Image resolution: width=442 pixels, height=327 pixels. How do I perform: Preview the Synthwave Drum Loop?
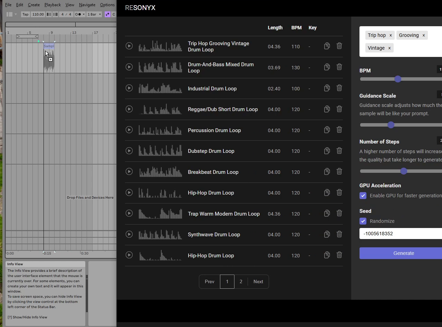129,234
